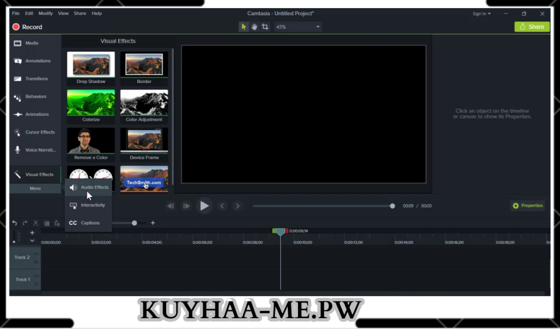
Task: Click the Play button
Action: 204,206
